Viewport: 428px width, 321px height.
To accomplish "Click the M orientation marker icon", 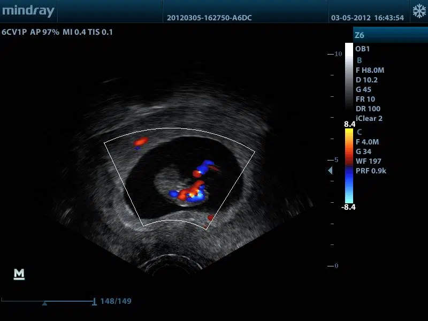I will (x=19, y=274).
